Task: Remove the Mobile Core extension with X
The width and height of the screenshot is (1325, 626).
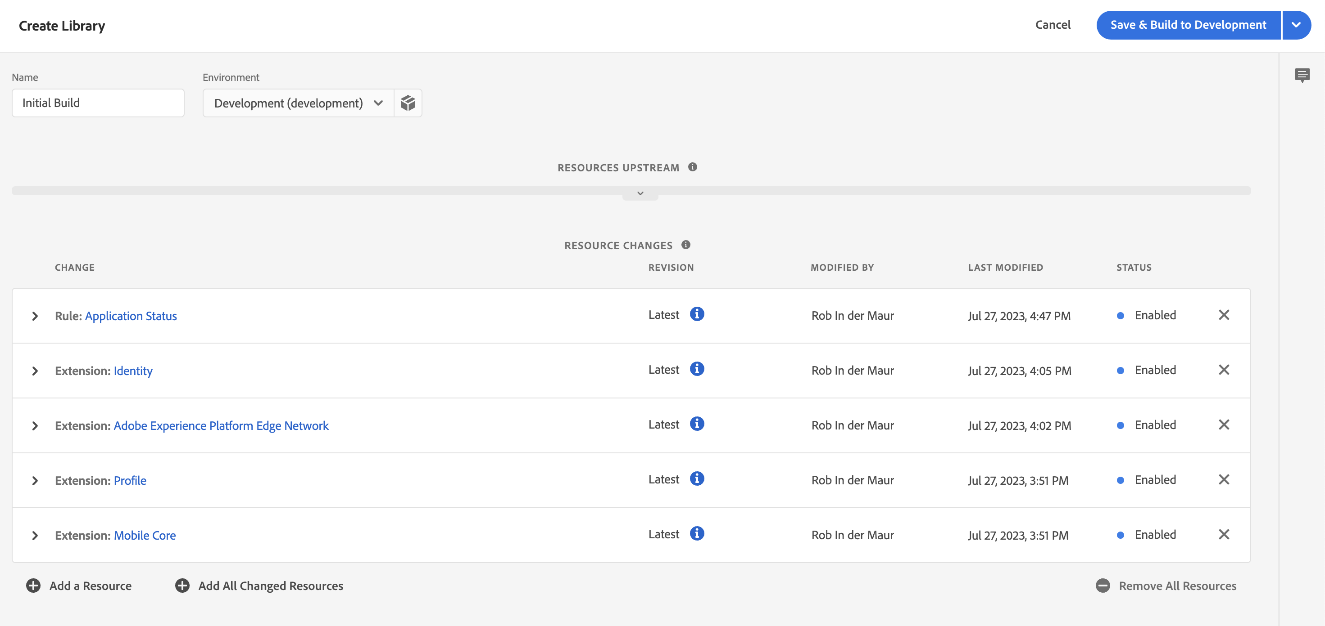Action: coord(1224,534)
